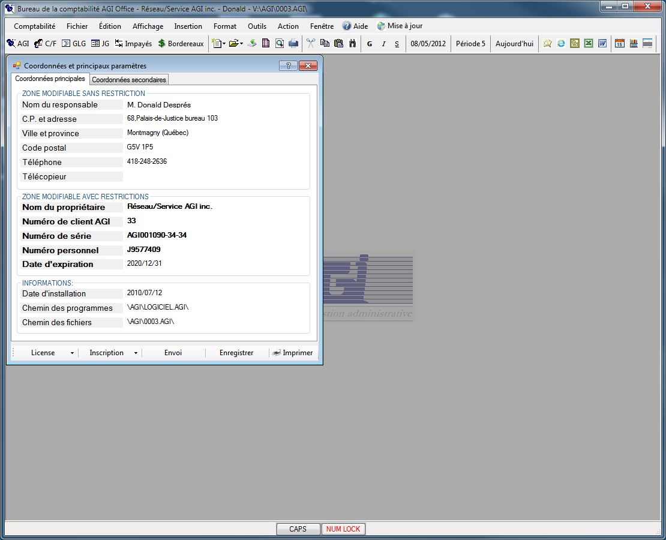This screenshot has height=540, width=666.
Task: Open the Insertion menu
Action: tap(188, 26)
